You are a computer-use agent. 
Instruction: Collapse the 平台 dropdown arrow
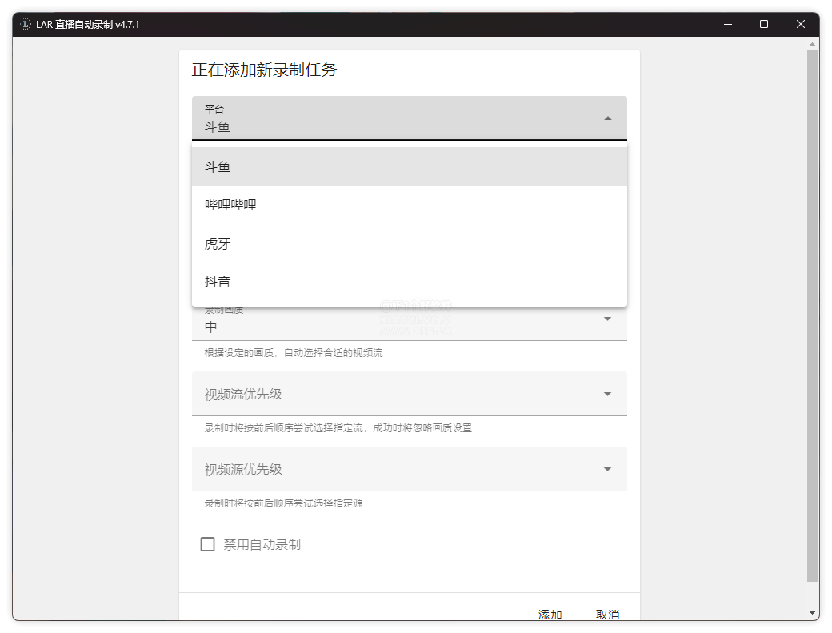click(608, 118)
